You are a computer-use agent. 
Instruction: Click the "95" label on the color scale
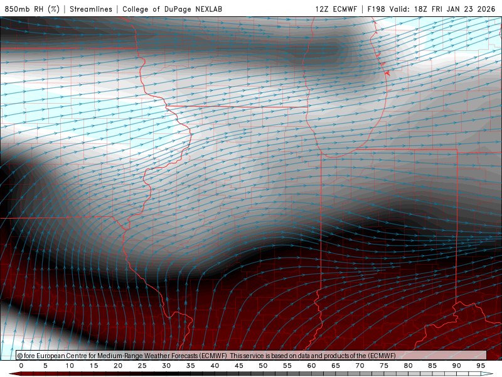(x=481, y=366)
